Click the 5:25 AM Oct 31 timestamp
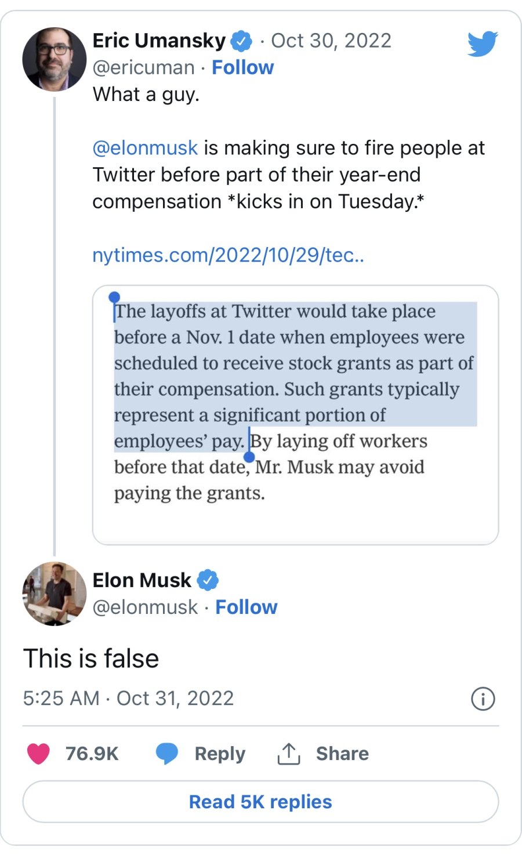This screenshot has height=857, width=522. (128, 698)
